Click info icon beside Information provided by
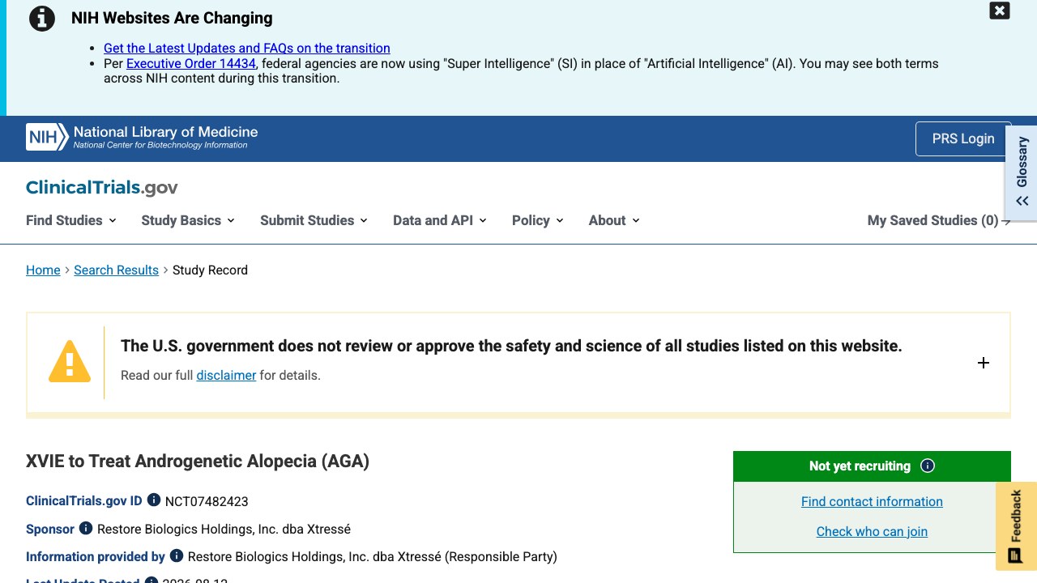Image resolution: width=1037 pixels, height=583 pixels. click(x=177, y=555)
